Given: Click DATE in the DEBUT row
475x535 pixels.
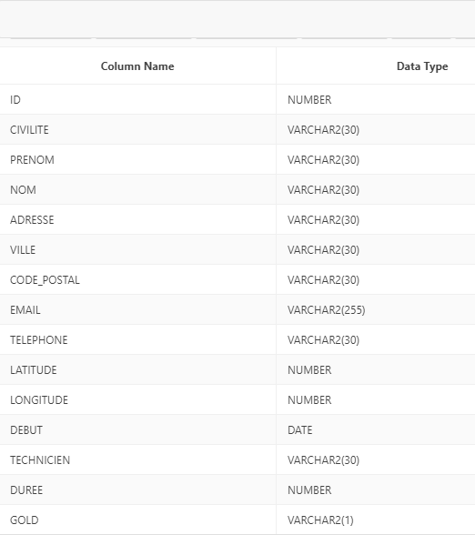Looking at the screenshot, I should pos(300,429).
